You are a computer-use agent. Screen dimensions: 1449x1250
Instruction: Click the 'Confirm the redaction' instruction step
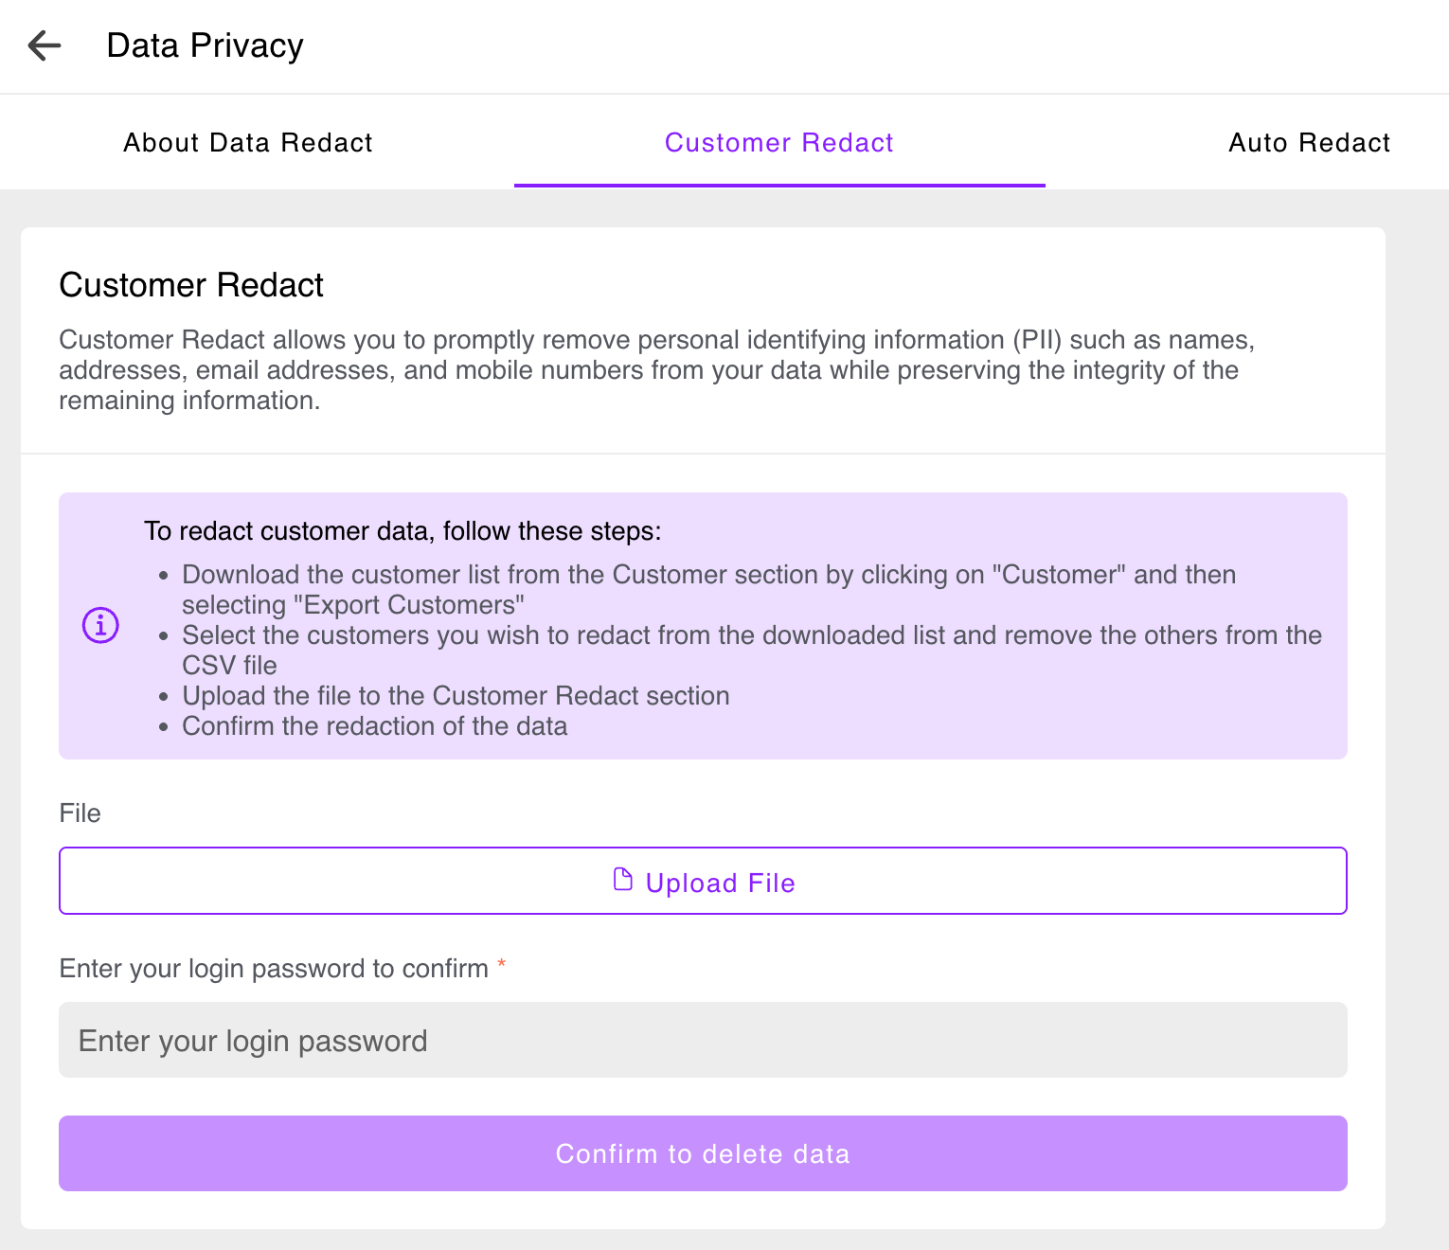pyautogui.click(x=375, y=726)
